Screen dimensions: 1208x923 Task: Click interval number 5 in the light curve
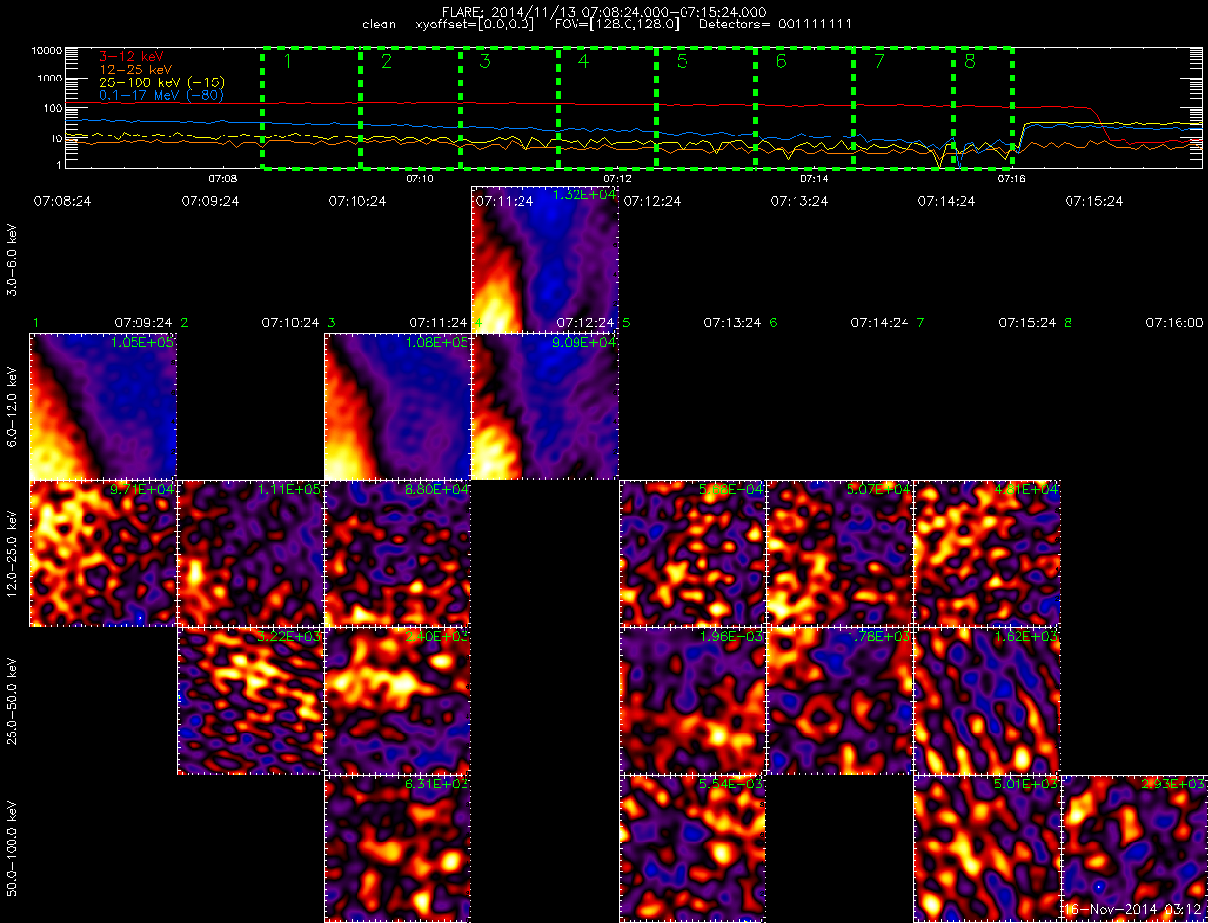[x=682, y=62]
